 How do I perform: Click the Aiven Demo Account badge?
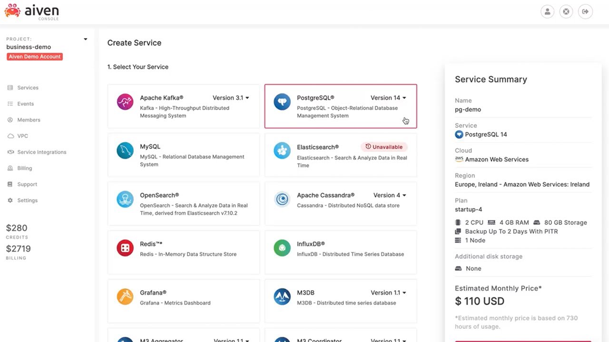click(35, 57)
